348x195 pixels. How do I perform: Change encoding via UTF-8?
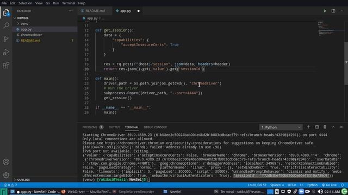(292, 185)
